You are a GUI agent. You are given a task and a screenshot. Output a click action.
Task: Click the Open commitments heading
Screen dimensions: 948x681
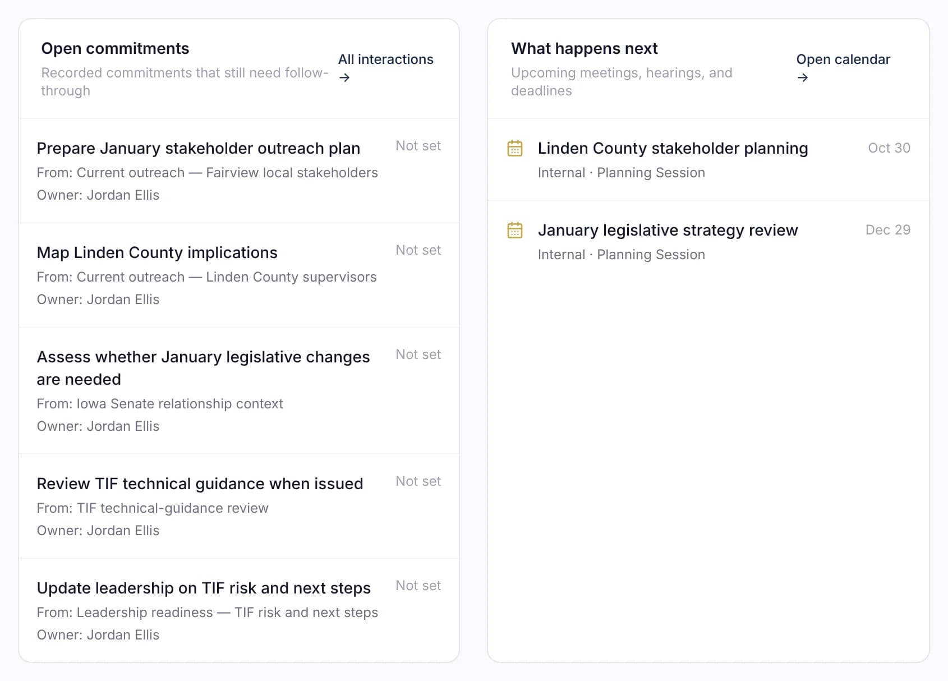pos(115,49)
